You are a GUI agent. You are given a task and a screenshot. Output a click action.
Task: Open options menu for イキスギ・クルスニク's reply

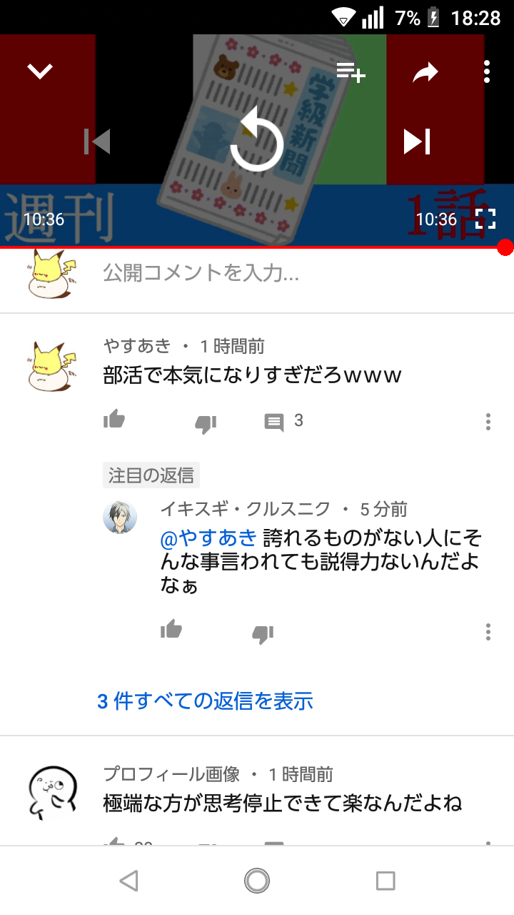tap(488, 632)
